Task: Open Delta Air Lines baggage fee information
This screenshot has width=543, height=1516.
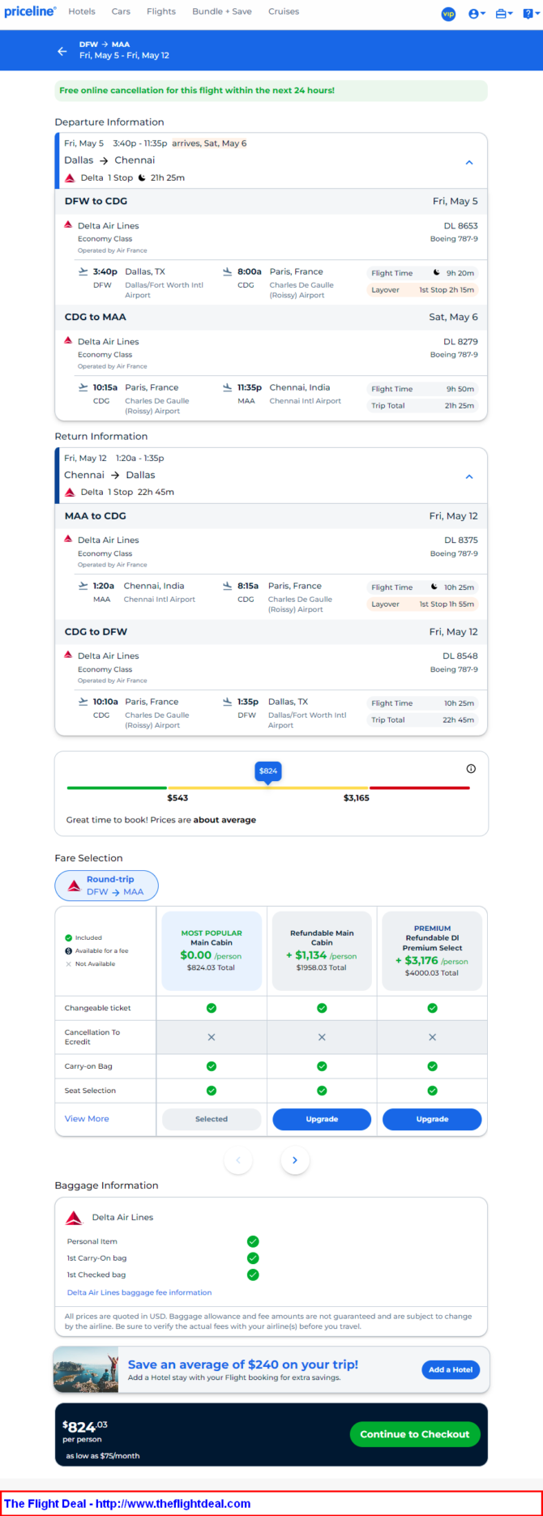Action: pos(139,1292)
